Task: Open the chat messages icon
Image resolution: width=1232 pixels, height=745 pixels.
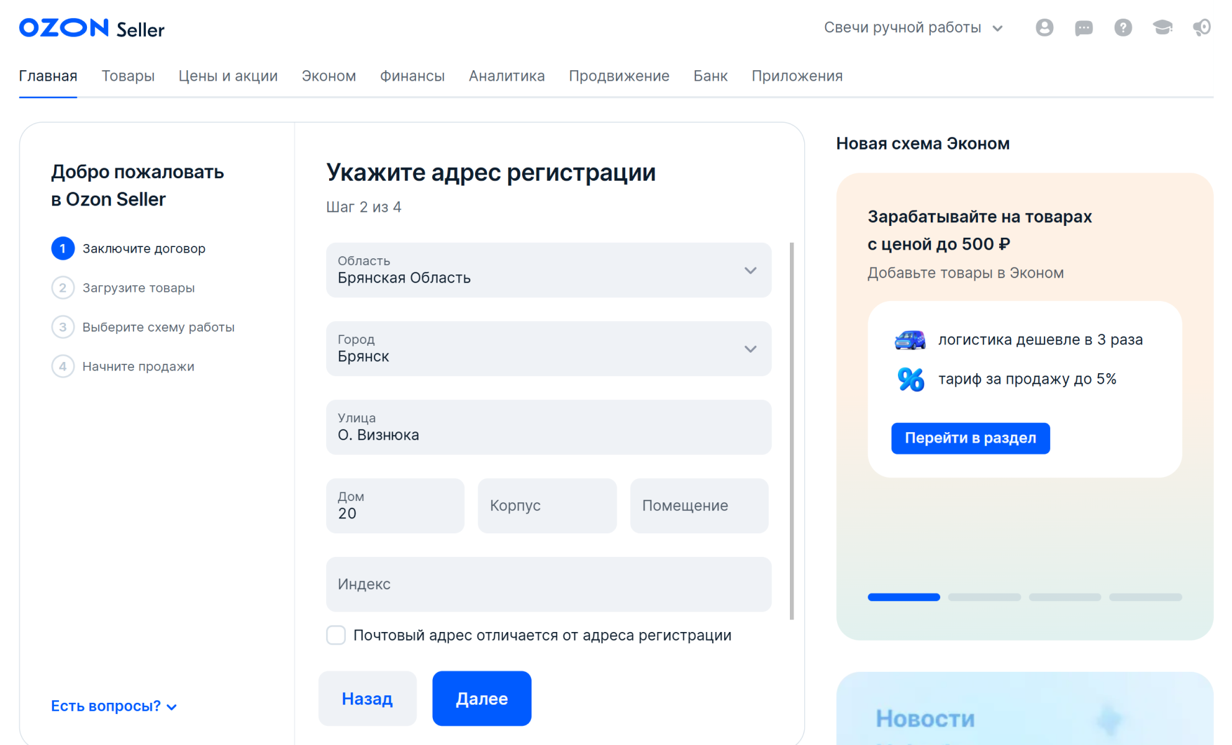Action: [x=1083, y=27]
